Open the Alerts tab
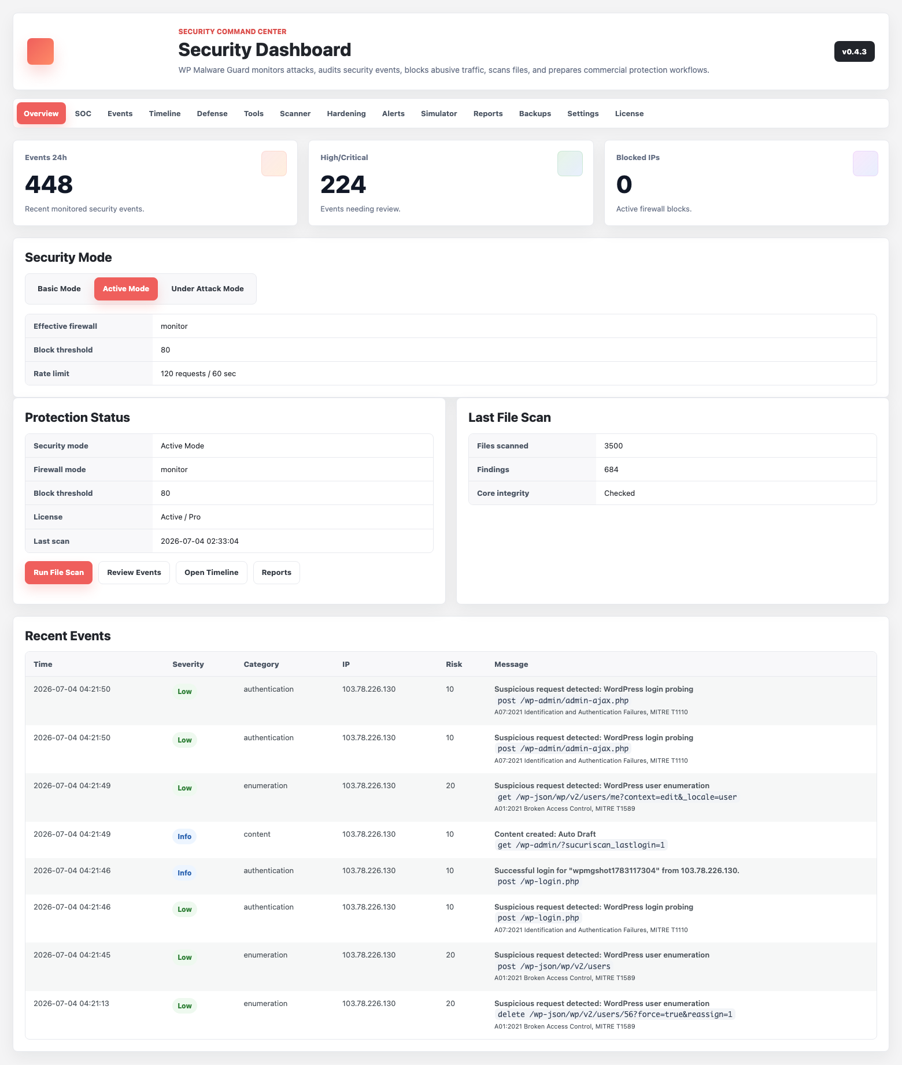Image resolution: width=902 pixels, height=1065 pixels. coord(393,113)
